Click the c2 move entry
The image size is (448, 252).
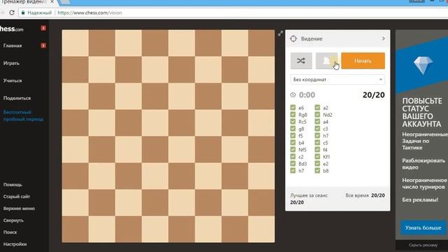coord(301,157)
